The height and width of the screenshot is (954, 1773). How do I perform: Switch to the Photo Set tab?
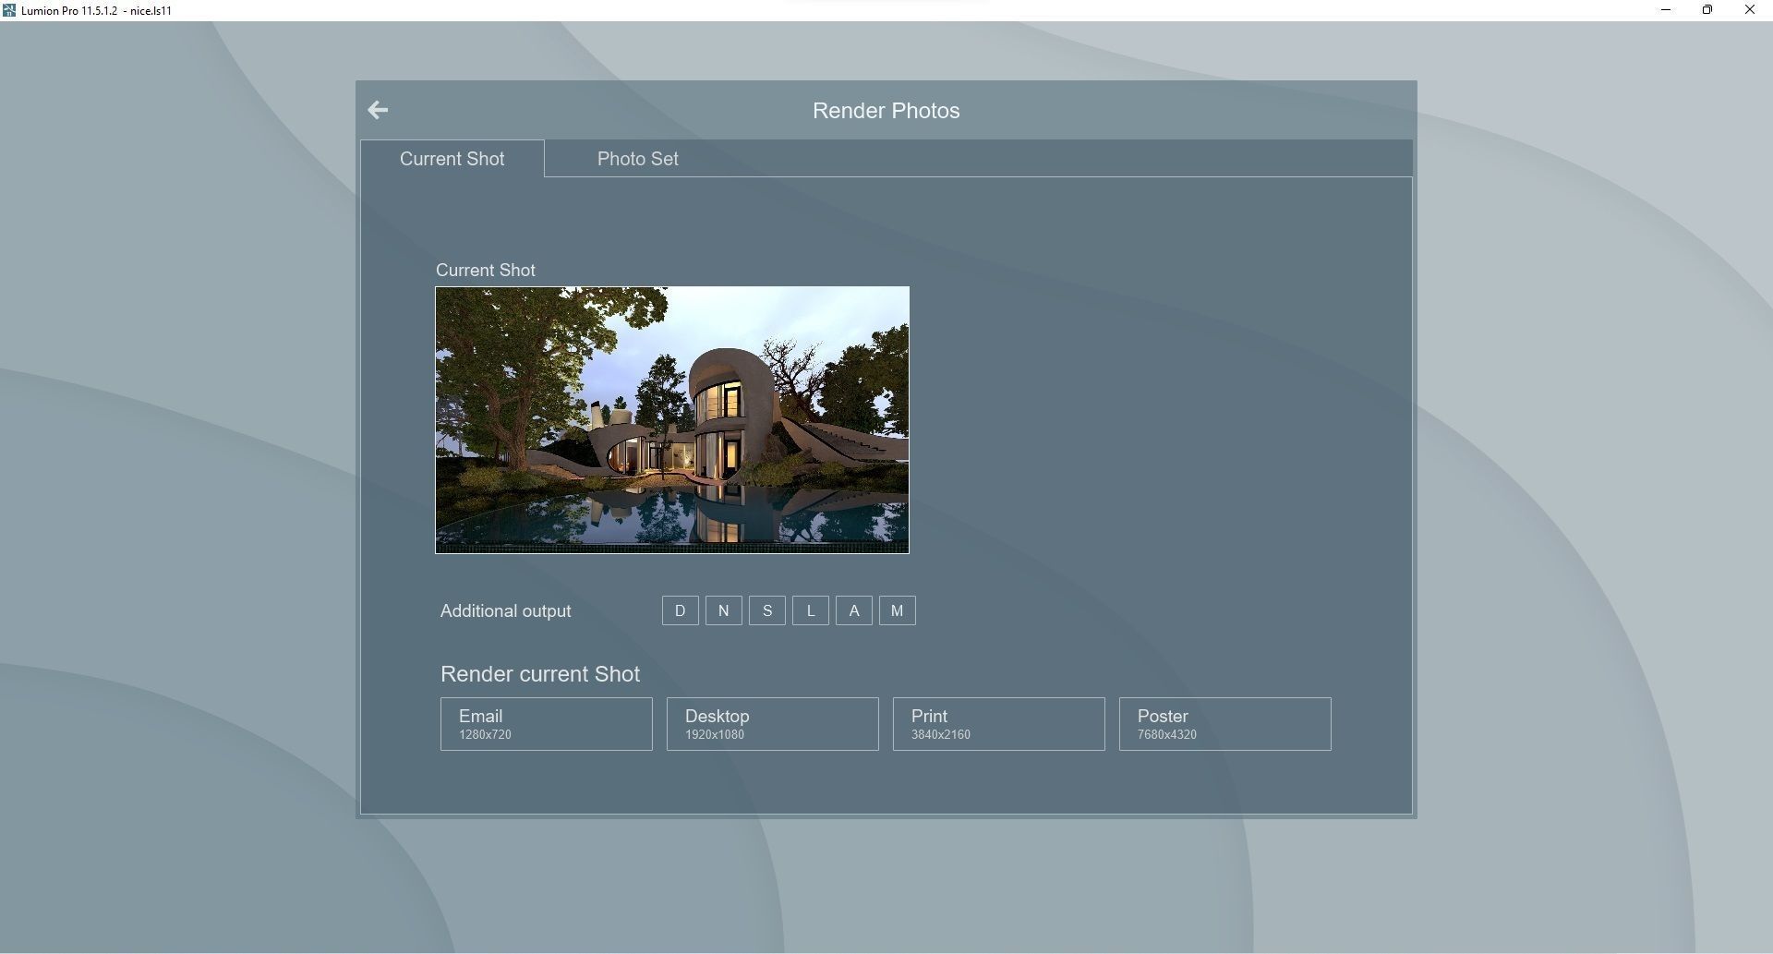[637, 159]
